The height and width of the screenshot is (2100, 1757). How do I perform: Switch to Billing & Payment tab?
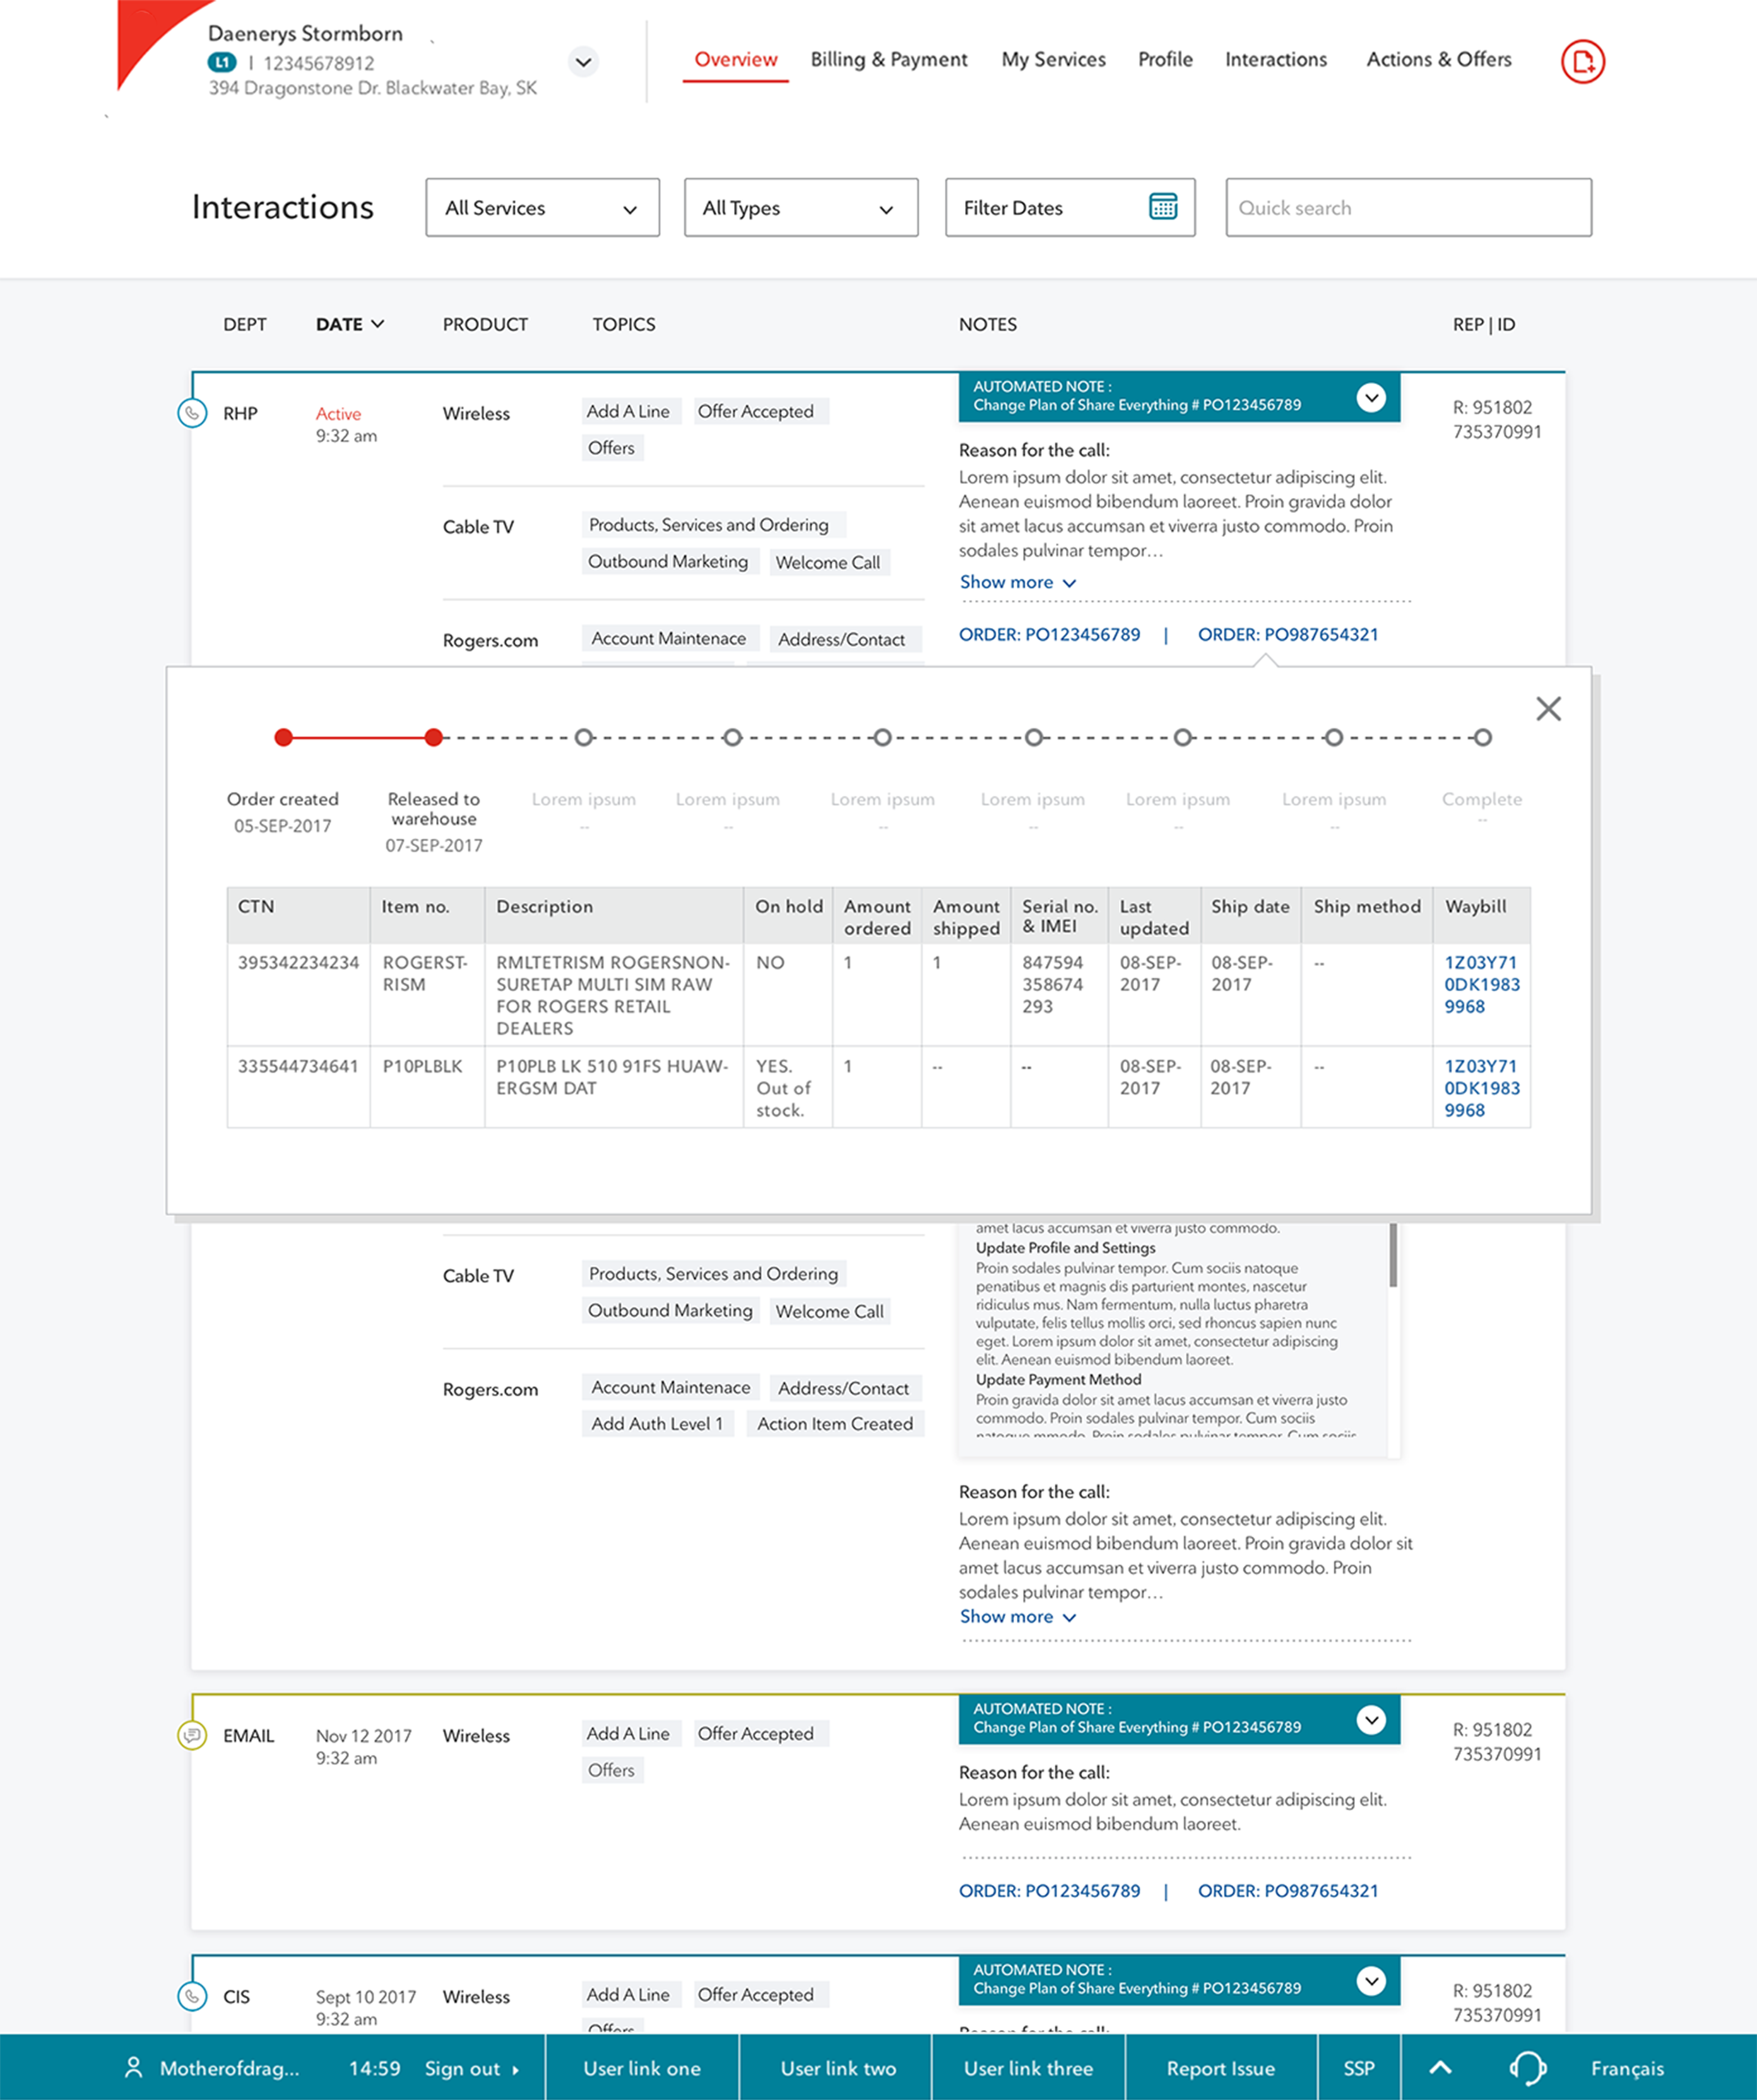pos(888,60)
